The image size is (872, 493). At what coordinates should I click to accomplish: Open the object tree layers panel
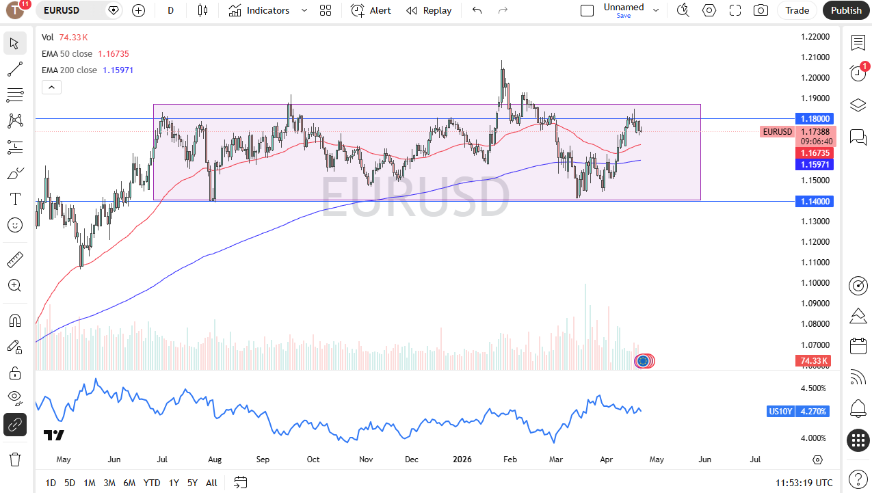[858, 105]
